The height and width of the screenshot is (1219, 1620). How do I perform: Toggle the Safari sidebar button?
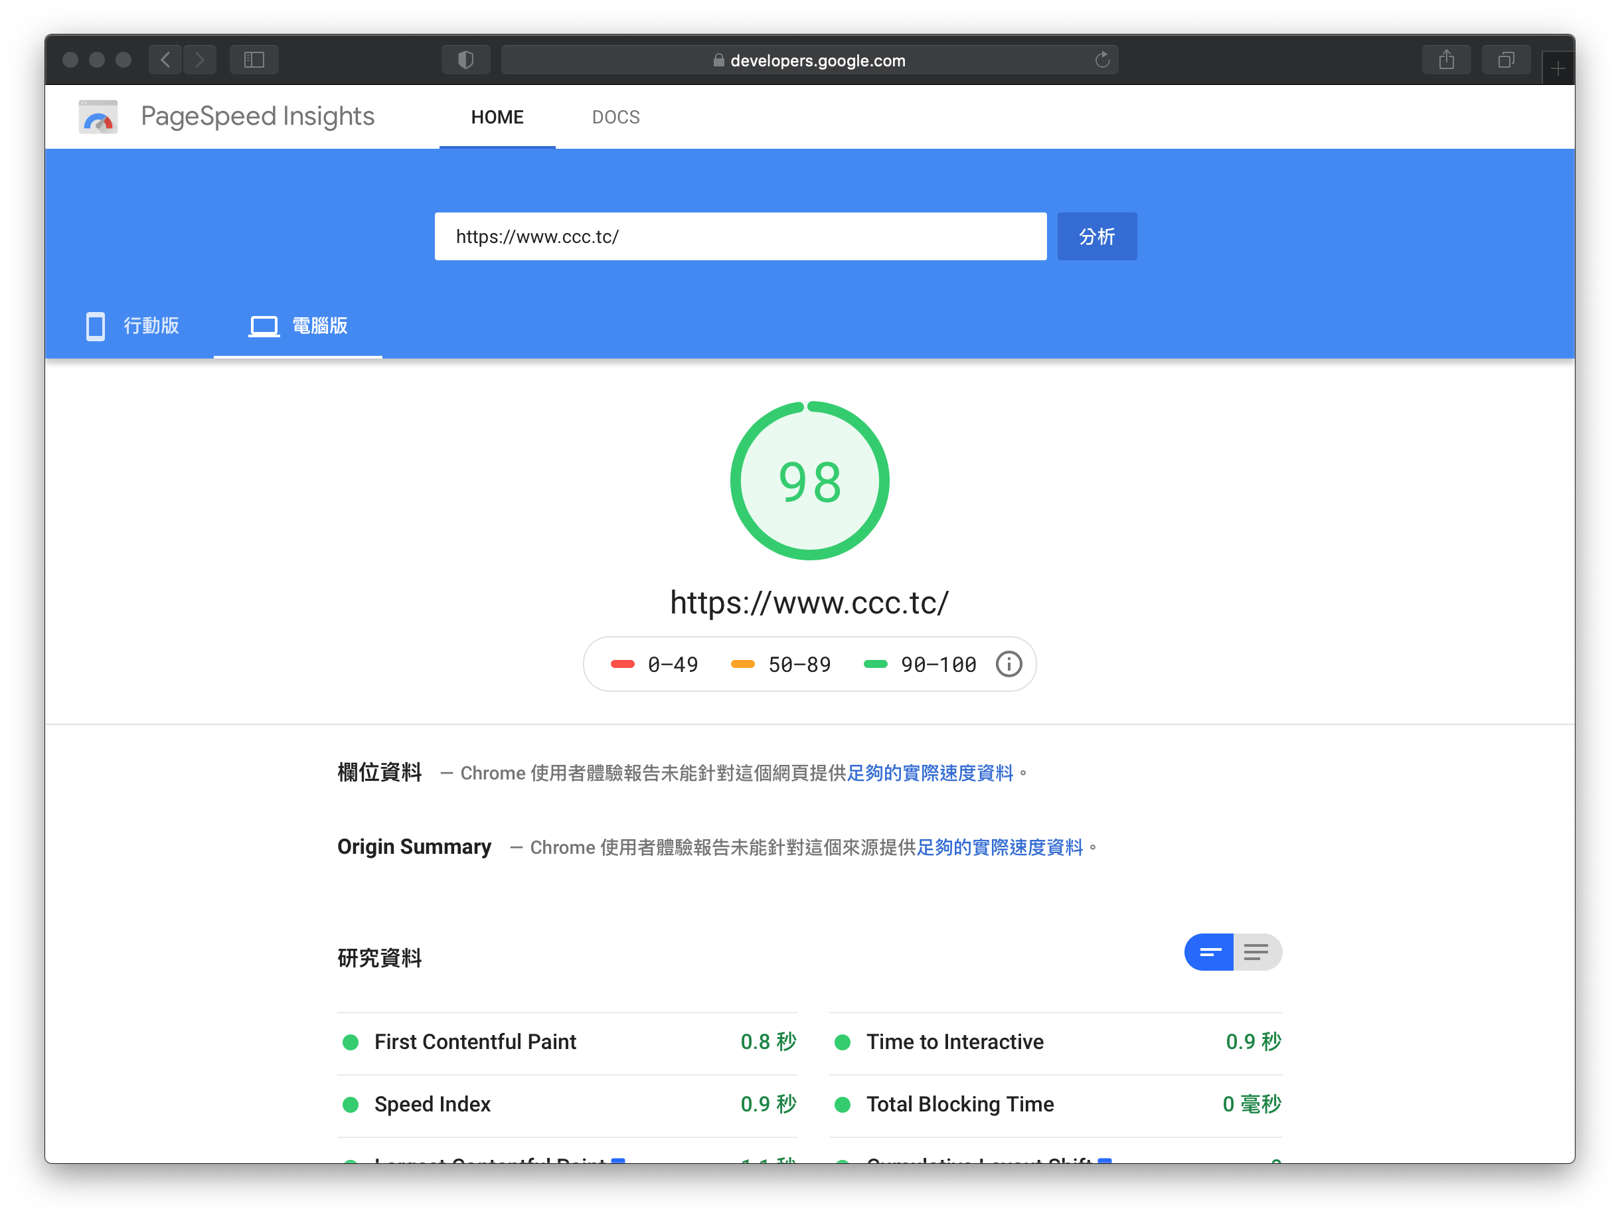[x=254, y=60]
